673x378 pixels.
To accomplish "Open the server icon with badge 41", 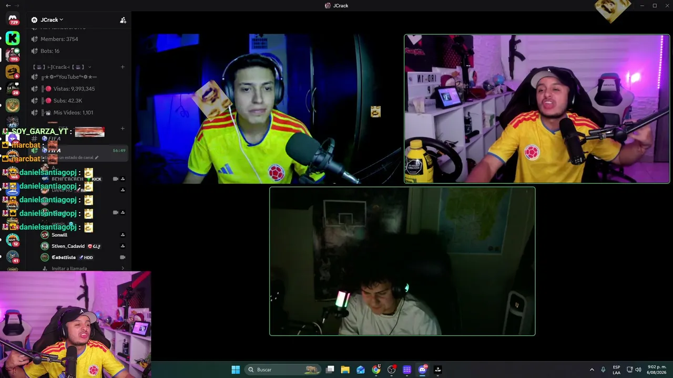I will click(x=13, y=257).
